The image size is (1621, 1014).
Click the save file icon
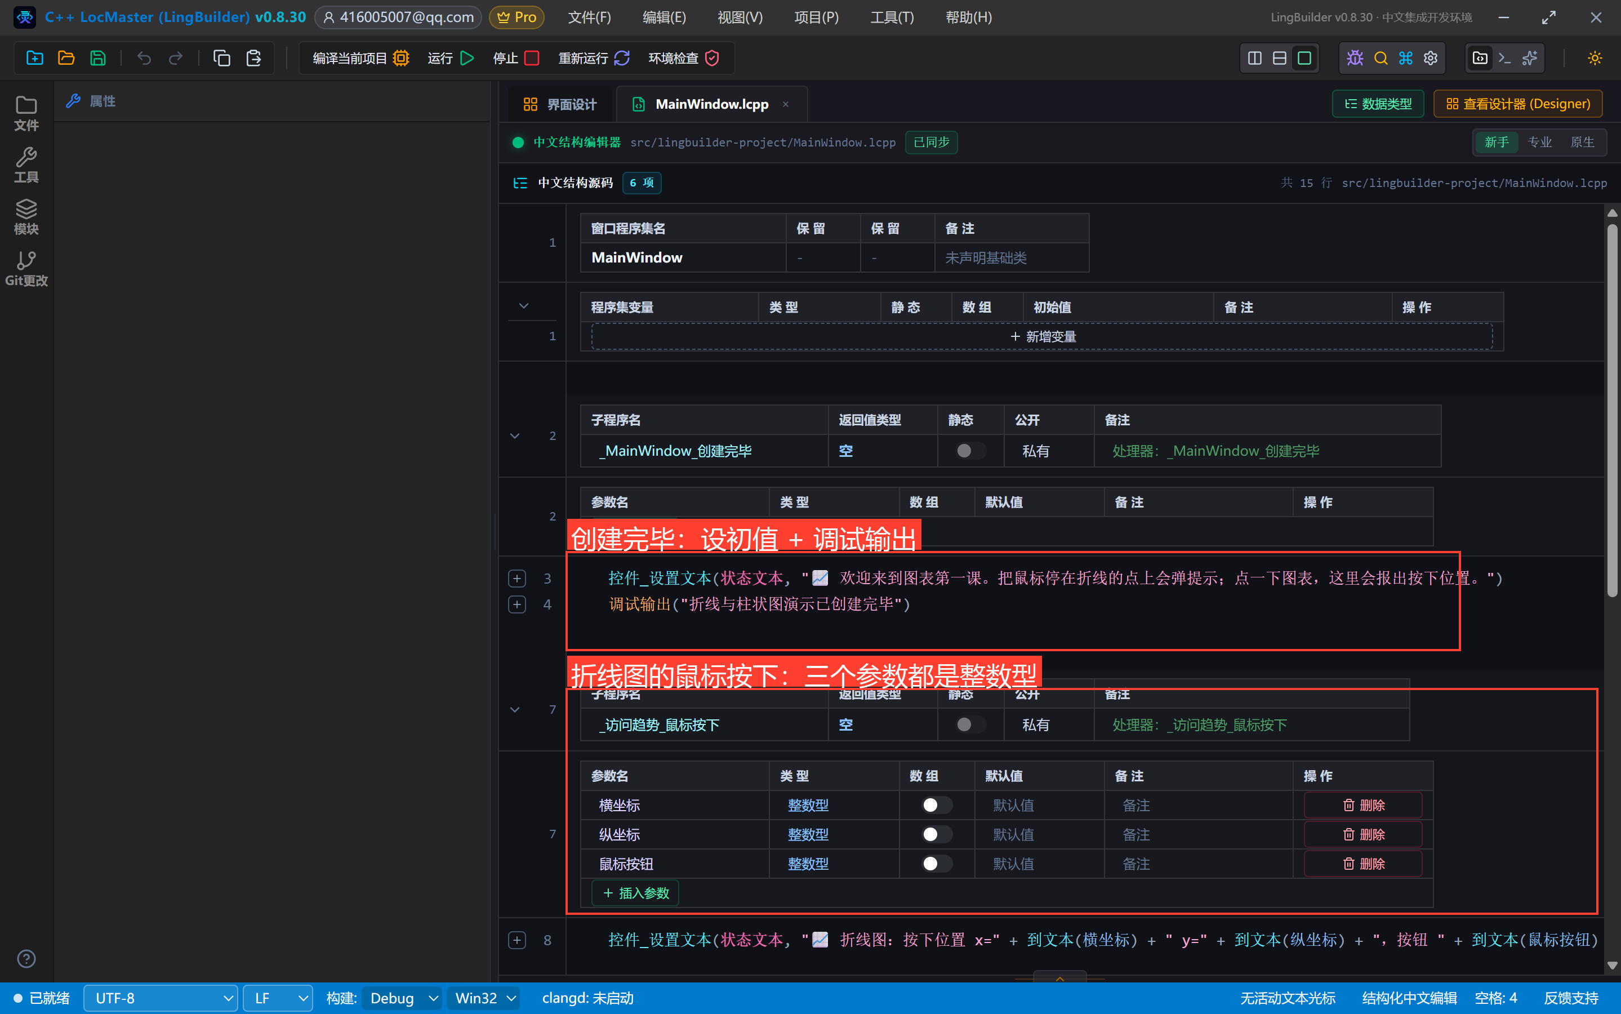[x=98, y=59]
